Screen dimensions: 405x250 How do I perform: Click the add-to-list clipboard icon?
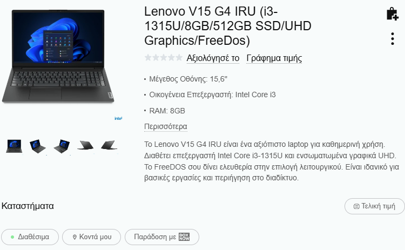393,13
